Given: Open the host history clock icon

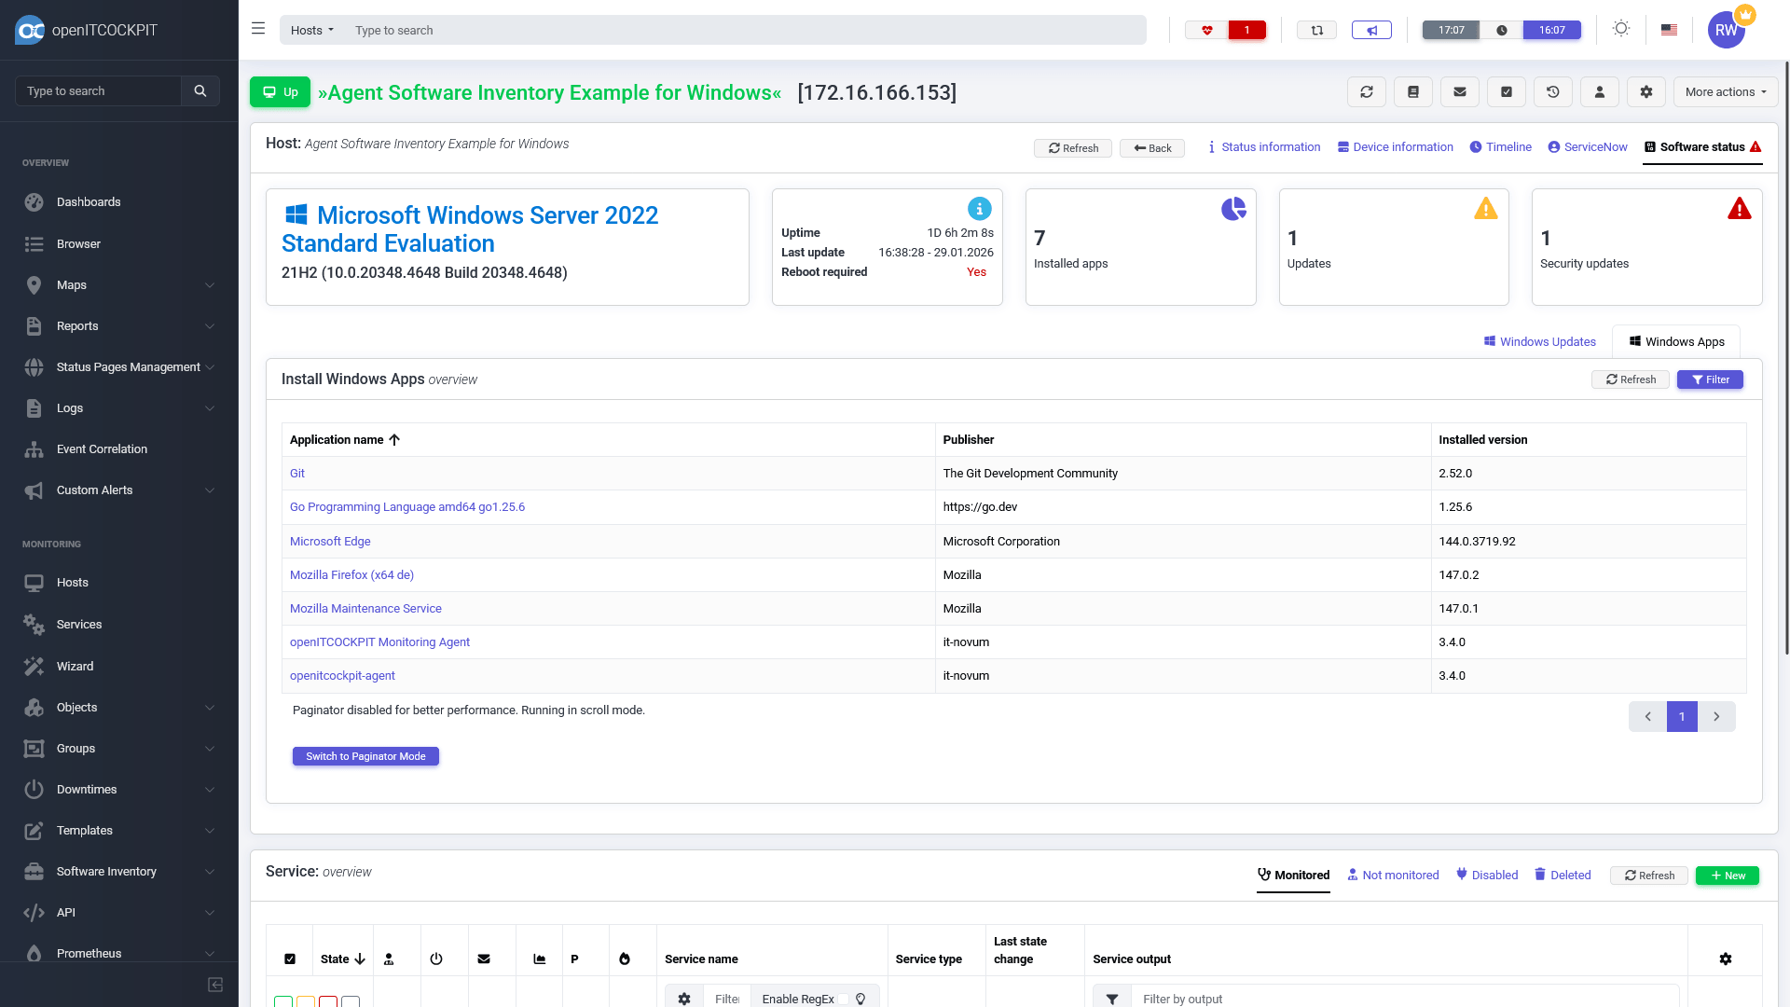Looking at the screenshot, I should pos(1552,92).
